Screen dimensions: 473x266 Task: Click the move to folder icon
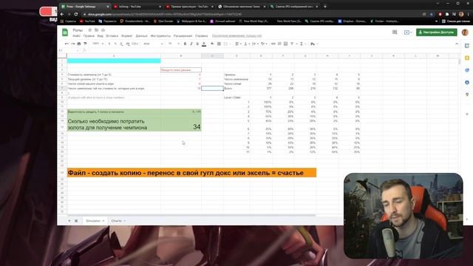[x=97, y=30]
